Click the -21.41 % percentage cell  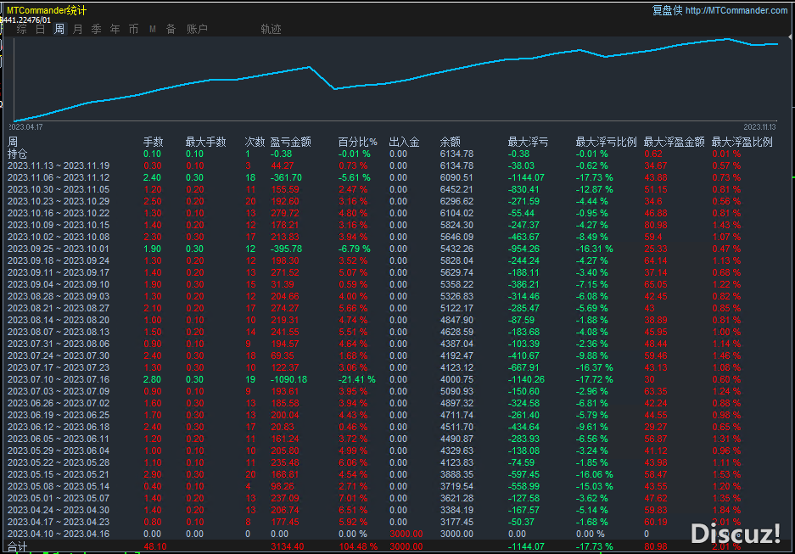tap(357, 379)
